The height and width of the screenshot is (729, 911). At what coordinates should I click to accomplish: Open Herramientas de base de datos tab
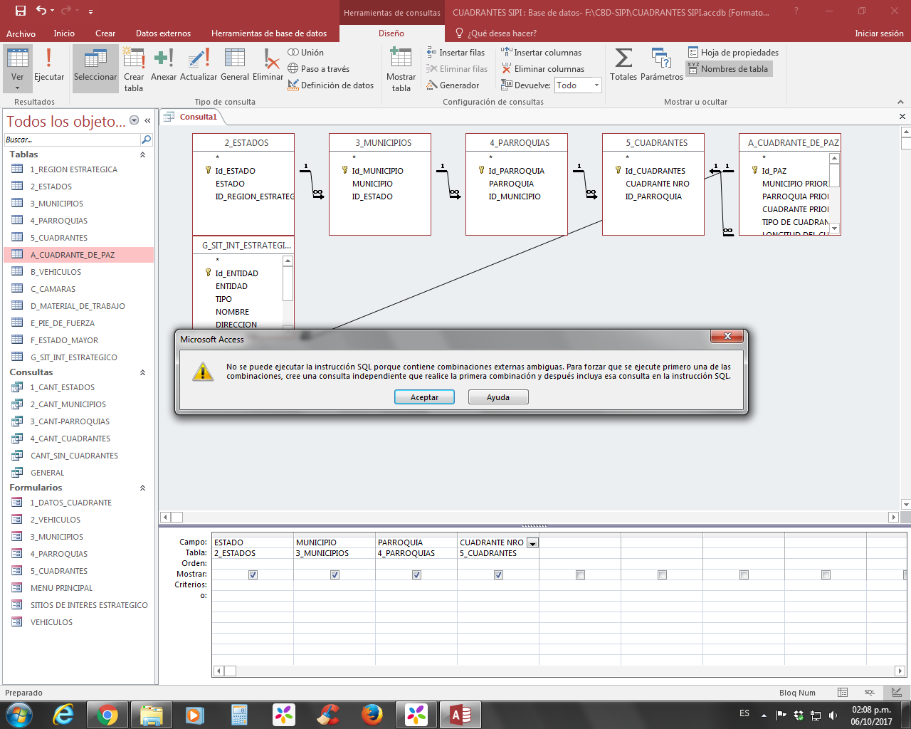pyautogui.click(x=269, y=33)
